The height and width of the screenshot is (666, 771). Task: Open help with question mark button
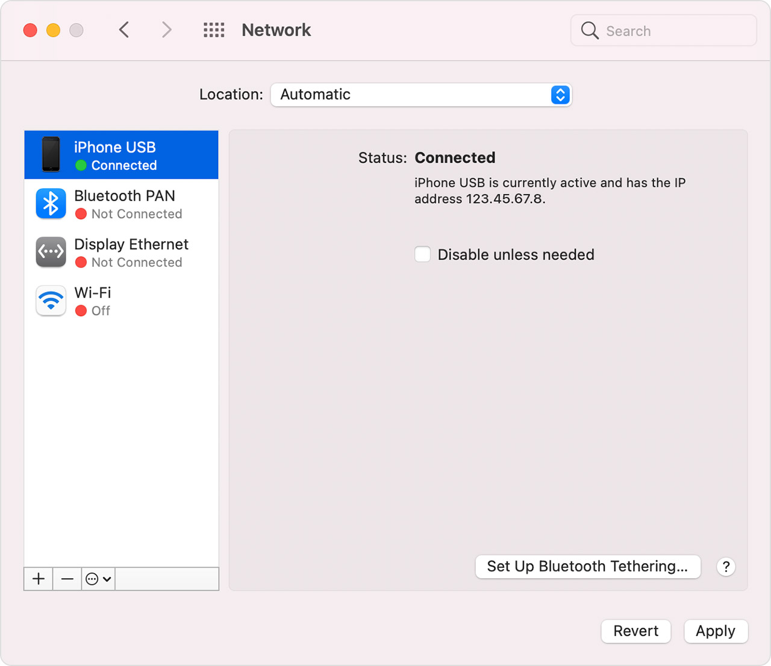click(x=726, y=567)
